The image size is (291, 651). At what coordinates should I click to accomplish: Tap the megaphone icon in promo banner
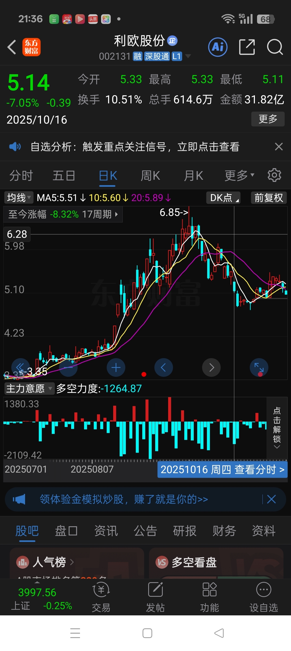[x=19, y=499]
